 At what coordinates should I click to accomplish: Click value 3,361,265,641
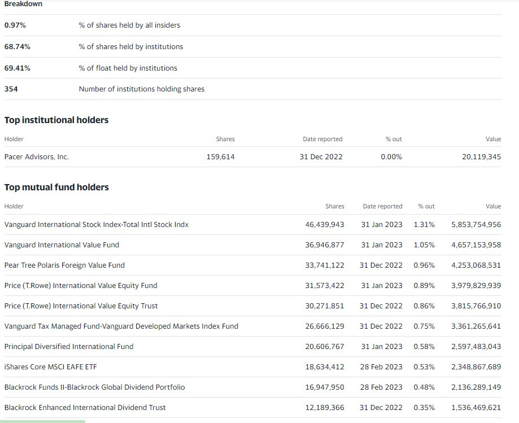coord(476,326)
